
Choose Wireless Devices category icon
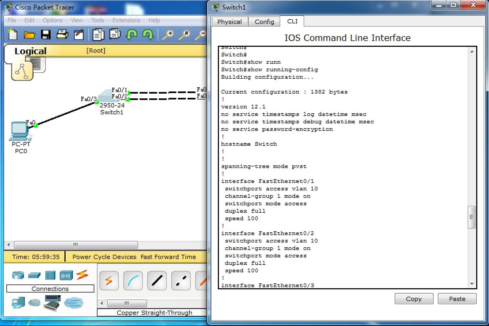66,275
